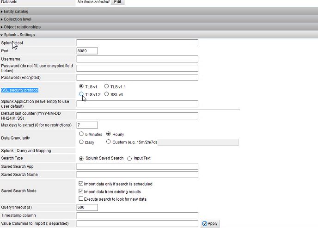The width and height of the screenshot is (318, 228).
Task: Set Data Granularity to 5 Minutes
Action: point(81,134)
